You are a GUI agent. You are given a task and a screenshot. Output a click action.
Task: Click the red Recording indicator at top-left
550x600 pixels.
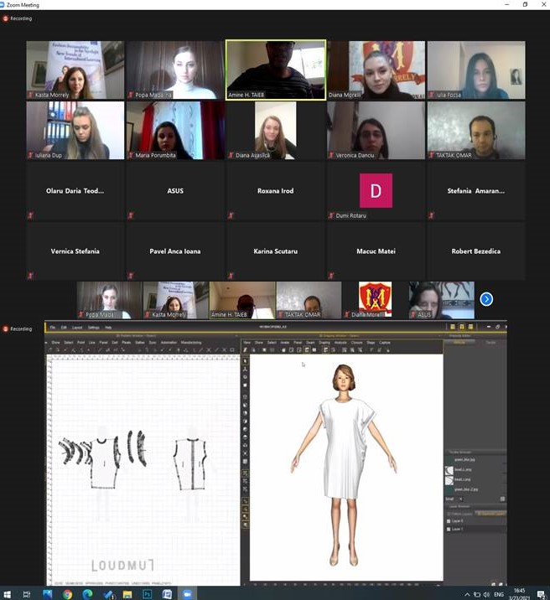(18, 18)
